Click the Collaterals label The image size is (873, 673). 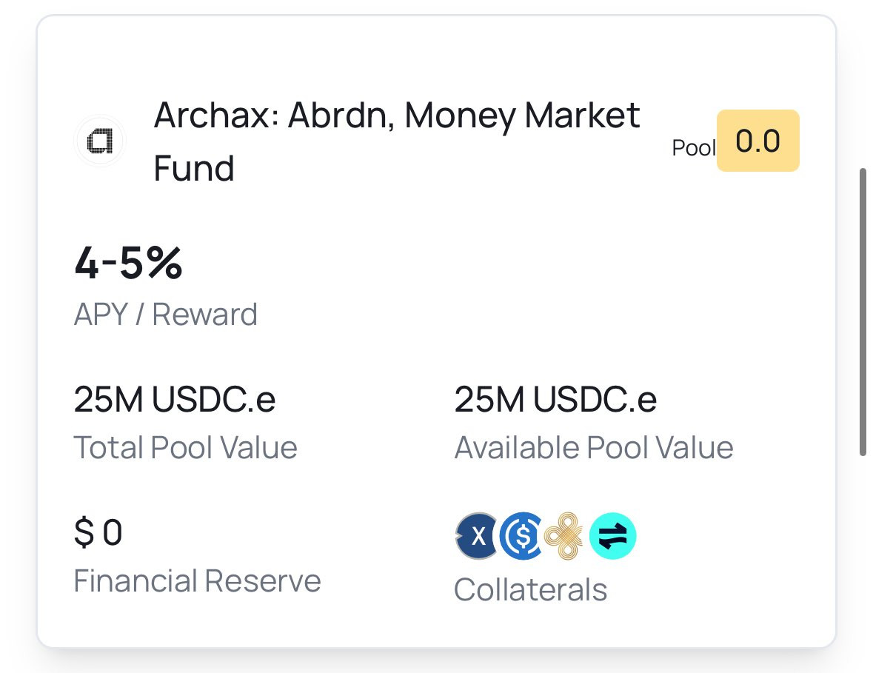coord(530,590)
